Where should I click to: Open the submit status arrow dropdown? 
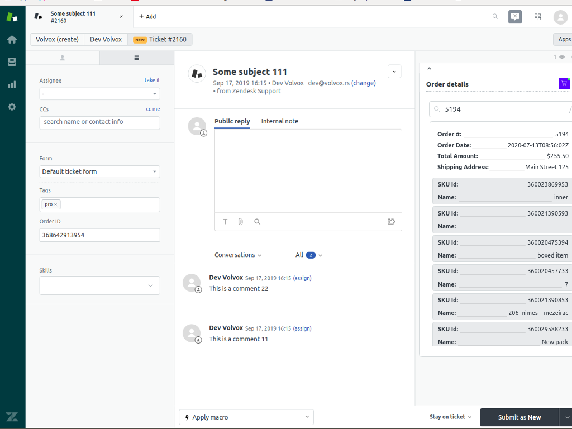pos(566,417)
